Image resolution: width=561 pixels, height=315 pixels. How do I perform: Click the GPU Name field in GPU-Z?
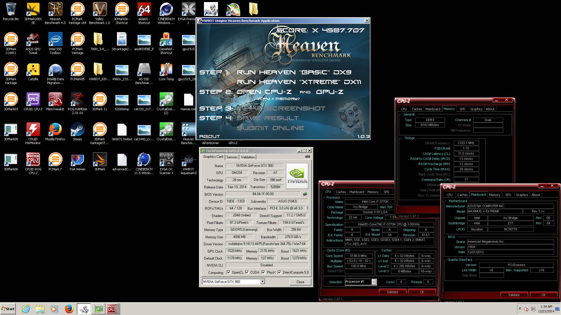(255, 165)
